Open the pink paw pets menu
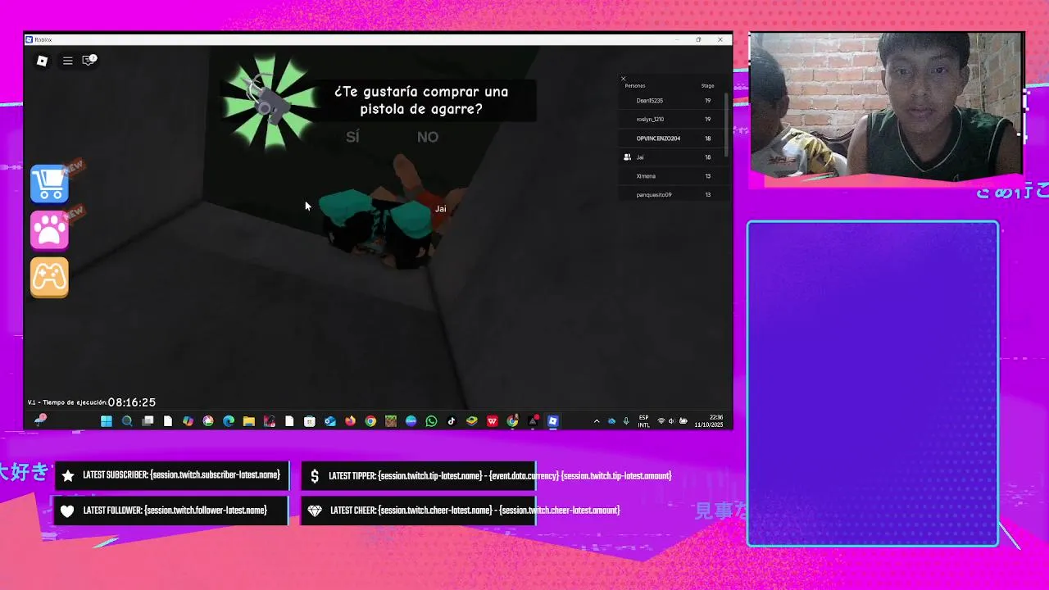Image resolution: width=1049 pixels, height=590 pixels. [x=49, y=230]
